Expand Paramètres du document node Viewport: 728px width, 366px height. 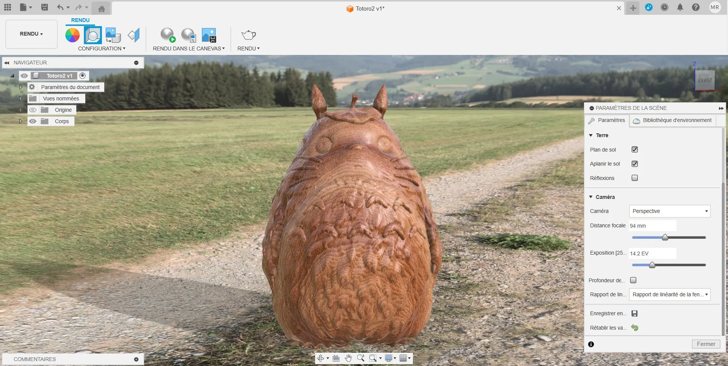click(x=21, y=87)
